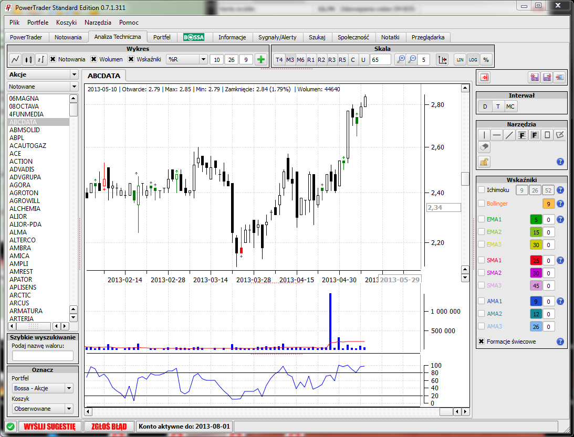
Task: Click the ZGŁOŚ BŁĄD button
Action: pos(109,427)
